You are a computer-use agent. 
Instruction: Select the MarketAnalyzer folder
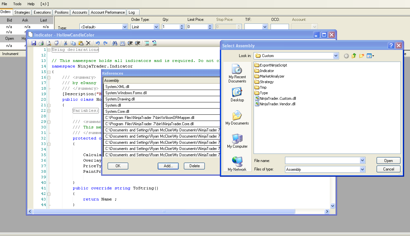pos(269,76)
